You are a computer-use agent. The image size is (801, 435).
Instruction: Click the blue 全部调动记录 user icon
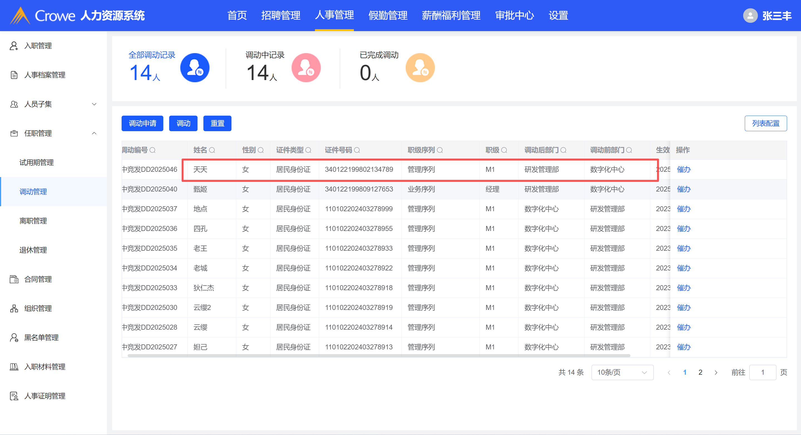tap(195, 68)
